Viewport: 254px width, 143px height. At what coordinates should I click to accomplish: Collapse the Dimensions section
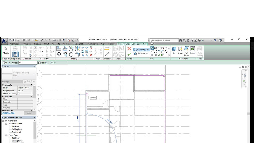tap(32, 97)
